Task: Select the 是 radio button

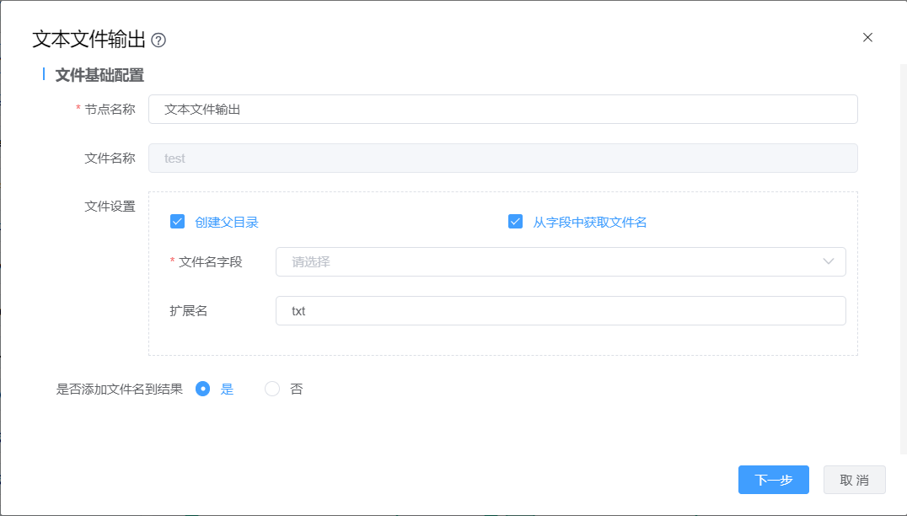Action: coord(202,389)
